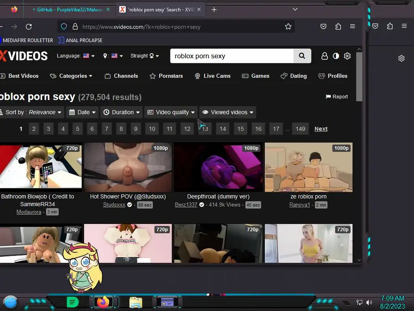Click the page scrollbar thumb

coord(359,77)
